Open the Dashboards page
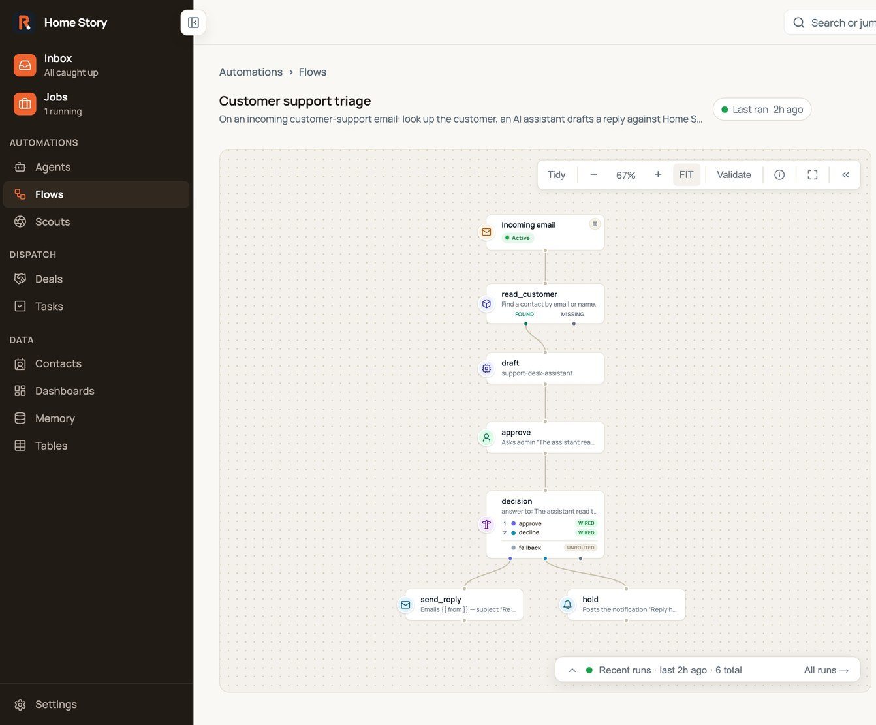The height and width of the screenshot is (725, 876). [x=96, y=391]
